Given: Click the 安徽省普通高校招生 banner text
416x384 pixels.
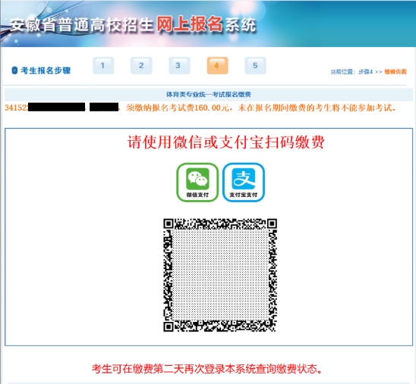Looking at the screenshot, I should pos(81,25).
